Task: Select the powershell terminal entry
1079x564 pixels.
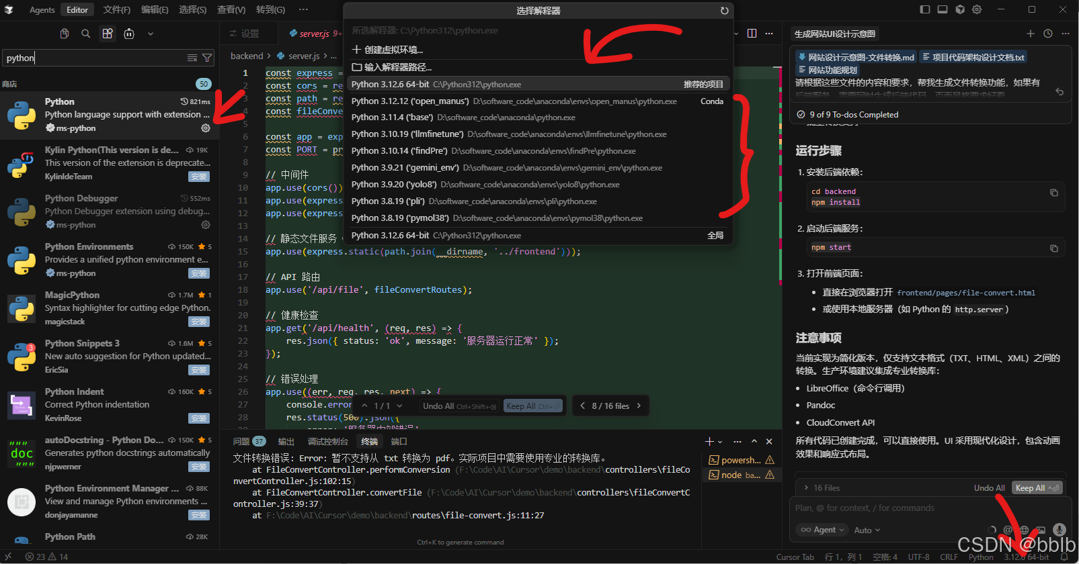Action: [742, 460]
